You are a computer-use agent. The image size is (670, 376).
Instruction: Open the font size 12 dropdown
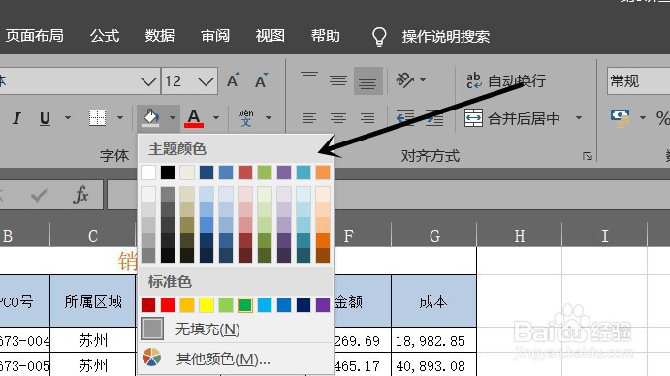(206, 80)
